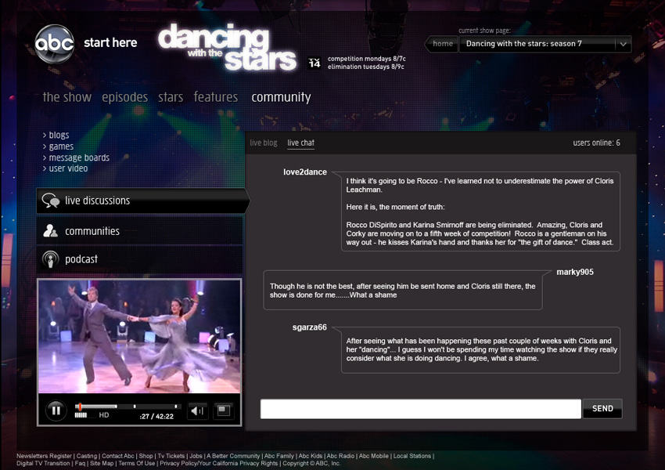Open the Abc Radio footer link

[340, 456]
